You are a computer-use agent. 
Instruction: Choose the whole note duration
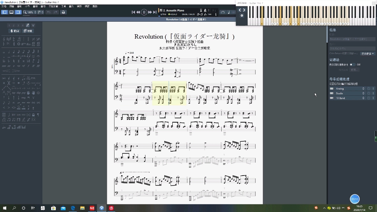tap(4, 52)
